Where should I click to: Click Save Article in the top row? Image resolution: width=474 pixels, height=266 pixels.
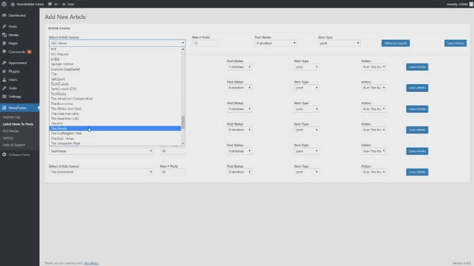[x=455, y=43]
